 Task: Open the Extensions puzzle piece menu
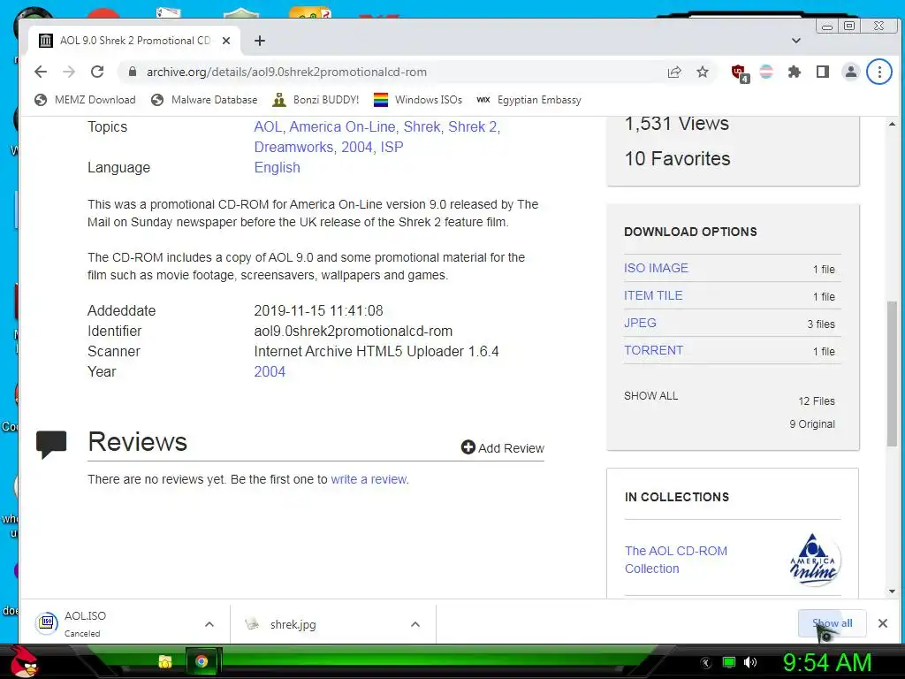click(x=795, y=72)
